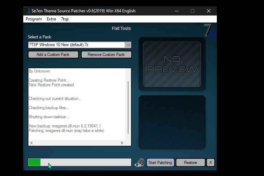This screenshot has height=176, width=264.
Task: Click the Start Patching button
Action: pyautogui.click(x=160, y=163)
